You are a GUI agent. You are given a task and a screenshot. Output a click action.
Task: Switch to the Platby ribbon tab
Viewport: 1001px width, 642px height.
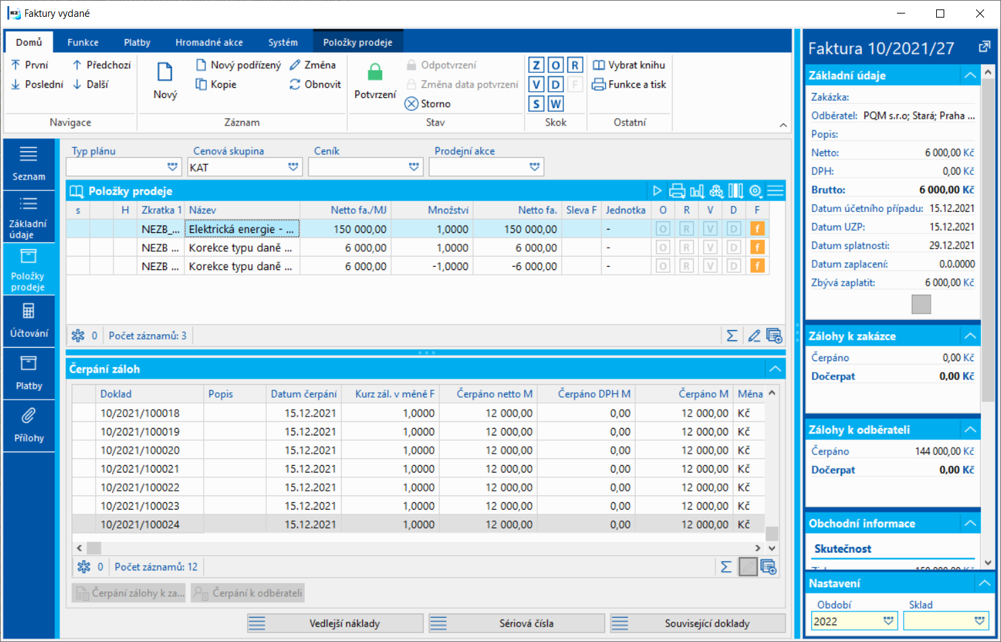click(x=137, y=42)
